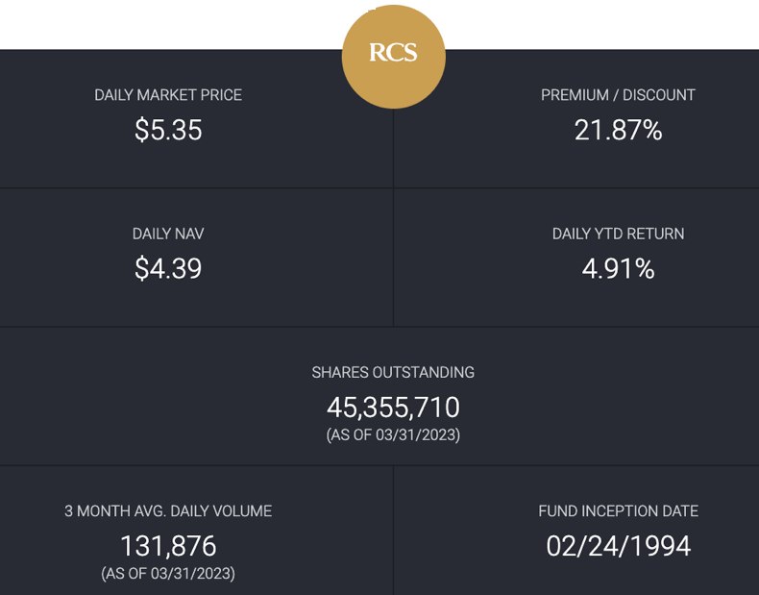Select the Daily YTD Return label
The width and height of the screenshot is (759, 595).
tap(618, 234)
